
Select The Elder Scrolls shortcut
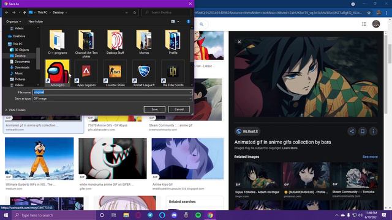(173, 73)
